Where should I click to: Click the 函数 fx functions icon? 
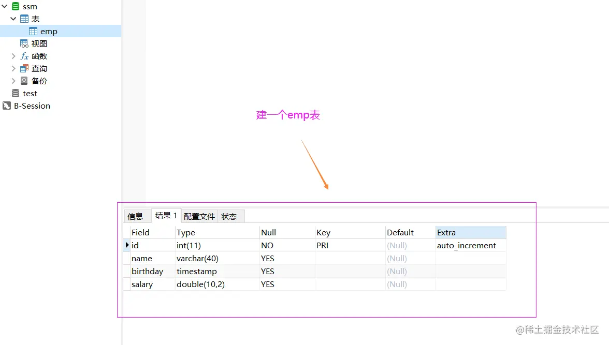[x=24, y=56]
